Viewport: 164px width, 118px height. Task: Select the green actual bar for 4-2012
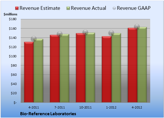coord(142,65)
